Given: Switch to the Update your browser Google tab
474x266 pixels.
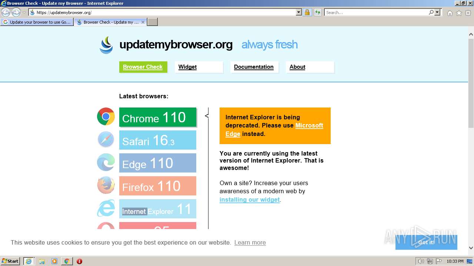Looking at the screenshot, I should coord(37,22).
